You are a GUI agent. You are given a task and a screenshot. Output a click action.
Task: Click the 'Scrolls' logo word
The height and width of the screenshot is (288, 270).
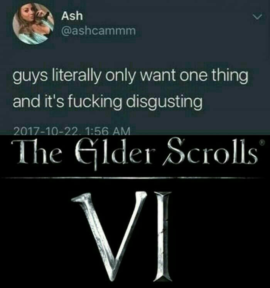[x=209, y=152]
